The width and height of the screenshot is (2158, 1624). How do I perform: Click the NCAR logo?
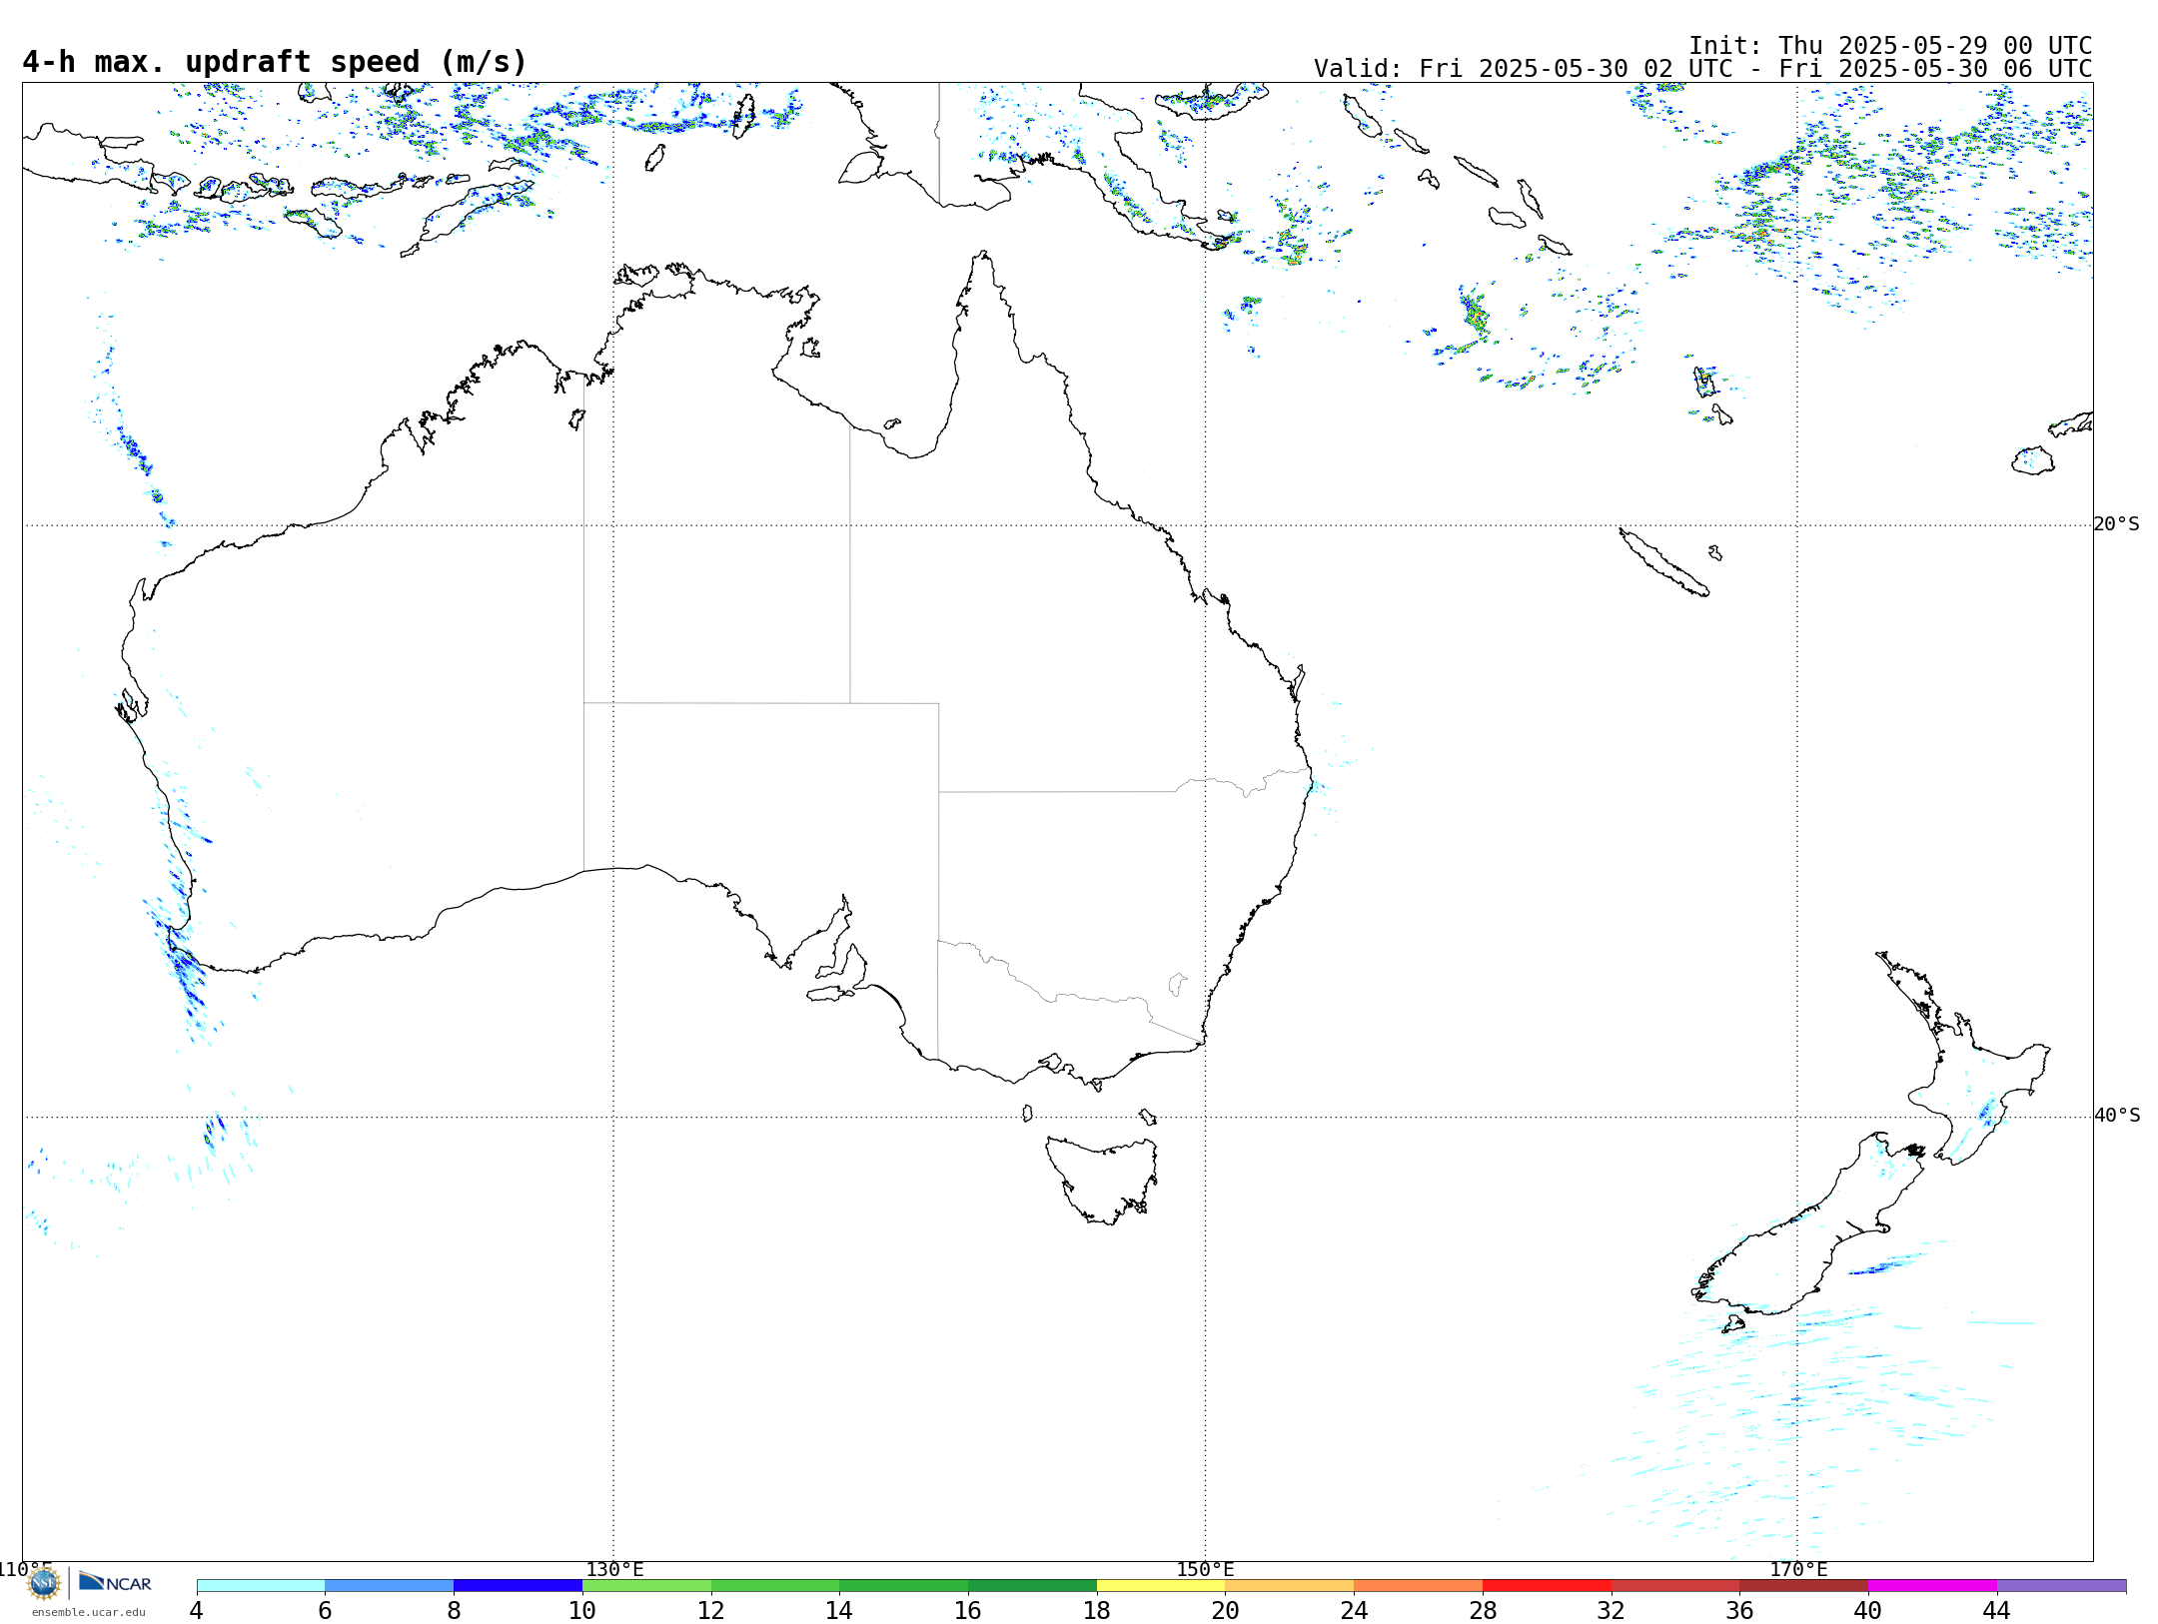(x=115, y=1582)
